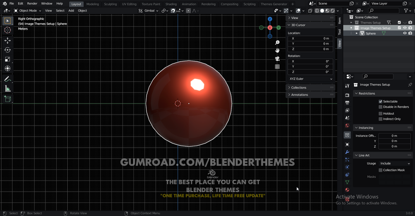The image size is (415, 216).
Task: Toggle viewport gizmos button
Action: [286, 11]
